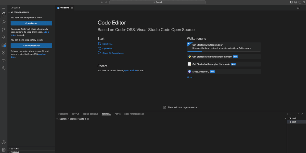This screenshot has width=306, height=153.
Task: Open the Search view in activity bar
Action: coord(4,22)
